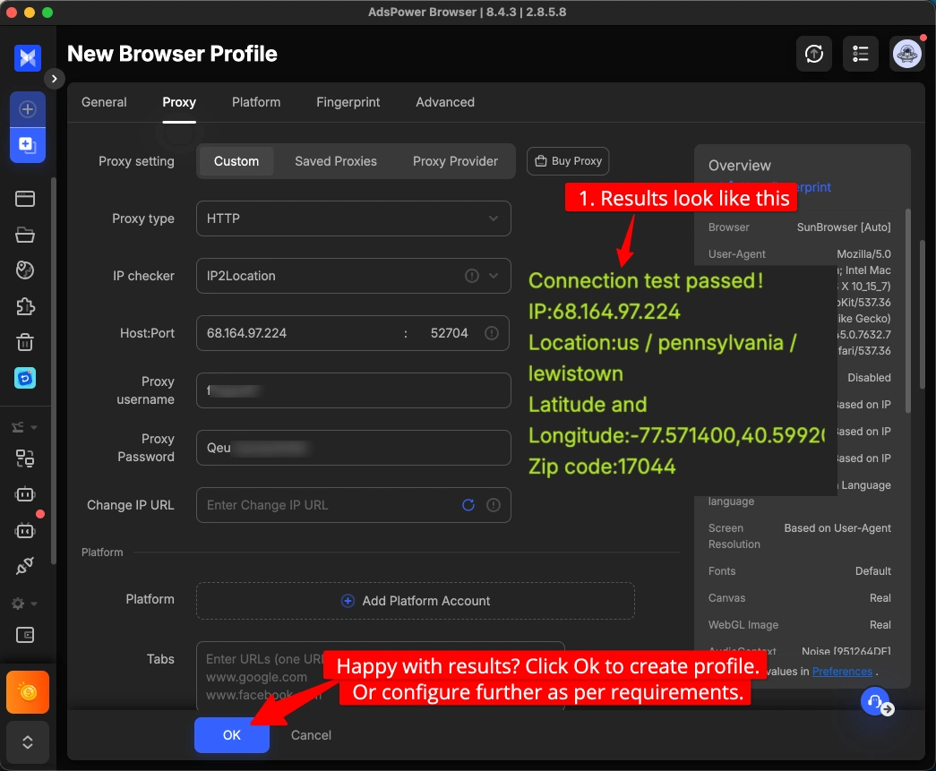Click the Proxy Password field
Viewport: 936px width, 771px height.
[x=354, y=448]
